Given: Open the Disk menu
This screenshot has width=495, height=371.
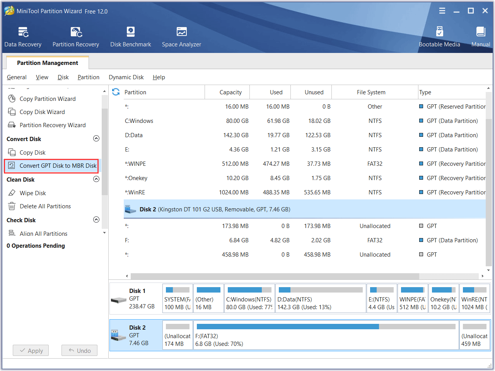Looking at the screenshot, I should coord(63,77).
